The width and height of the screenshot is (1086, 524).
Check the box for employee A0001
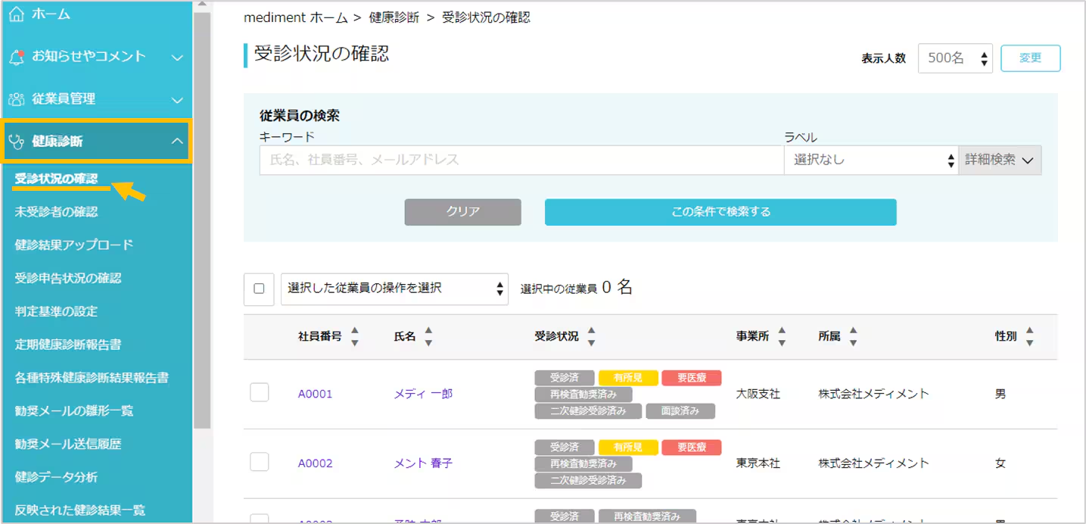[x=260, y=392]
